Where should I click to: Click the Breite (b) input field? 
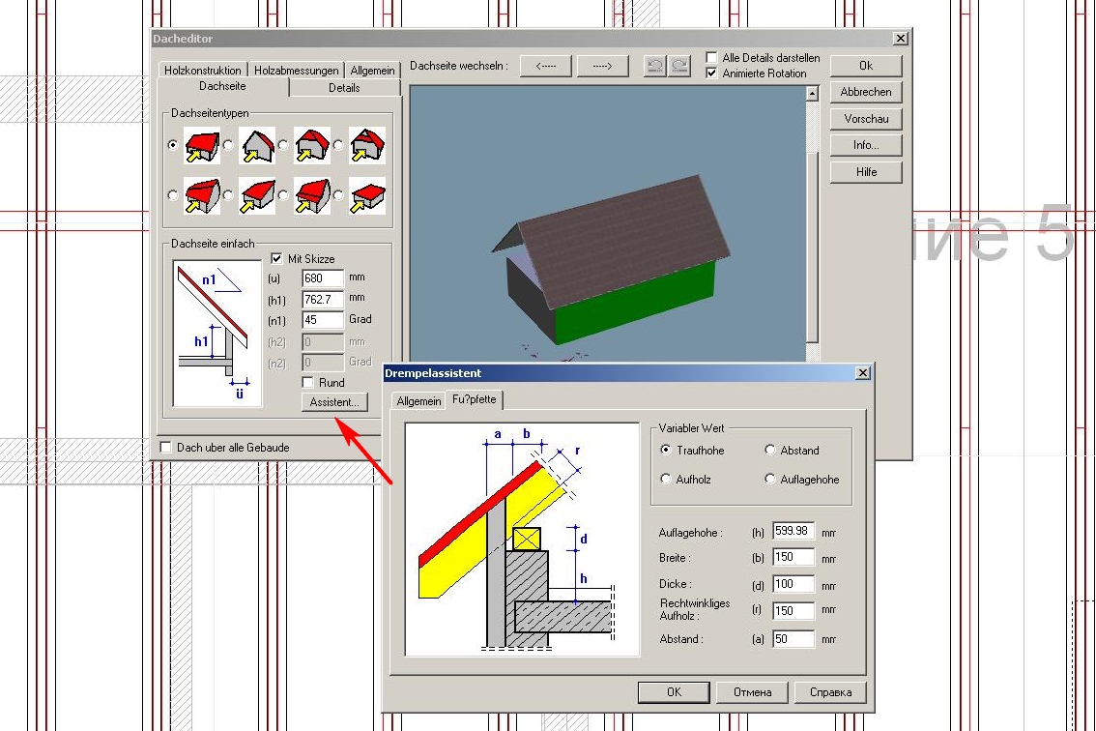tap(793, 559)
